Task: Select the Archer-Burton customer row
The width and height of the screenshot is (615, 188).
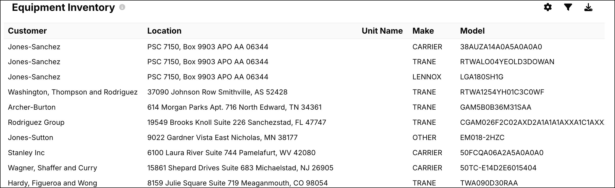Action: point(32,107)
